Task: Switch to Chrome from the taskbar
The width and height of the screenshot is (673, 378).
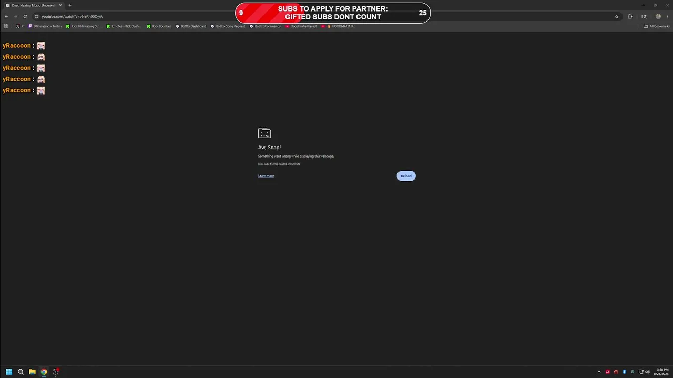Action: (44, 372)
